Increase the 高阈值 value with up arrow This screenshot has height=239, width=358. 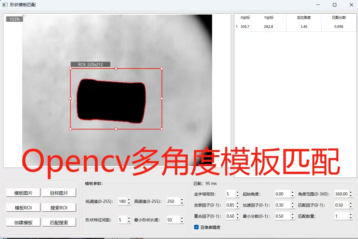point(182,199)
